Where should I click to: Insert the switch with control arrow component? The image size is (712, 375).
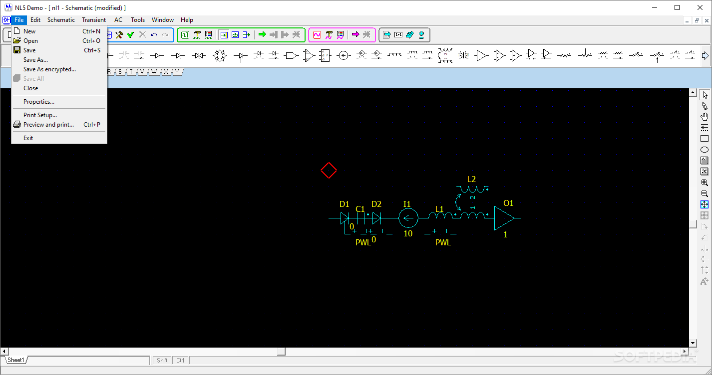click(x=657, y=56)
